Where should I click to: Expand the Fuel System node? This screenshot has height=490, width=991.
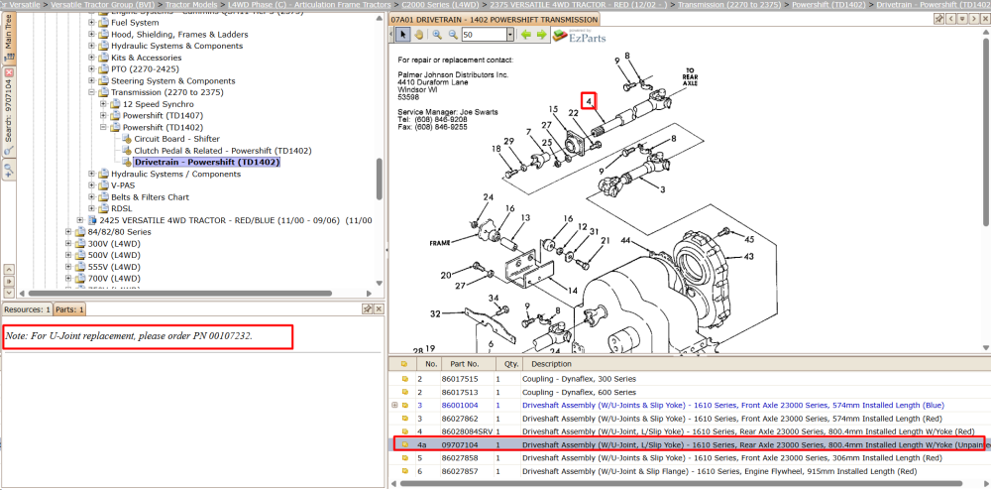pos(91,23)
